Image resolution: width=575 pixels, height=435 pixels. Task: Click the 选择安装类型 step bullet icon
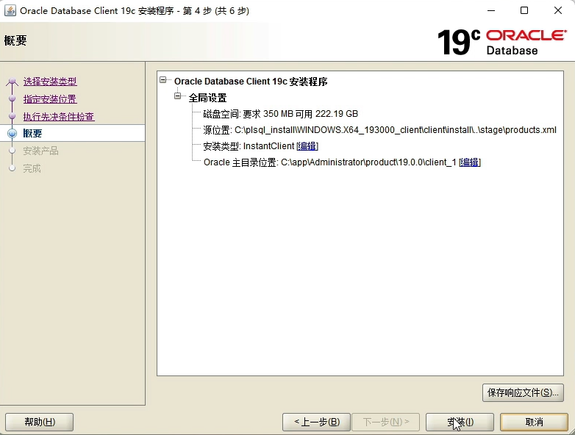tap(12, 81)
